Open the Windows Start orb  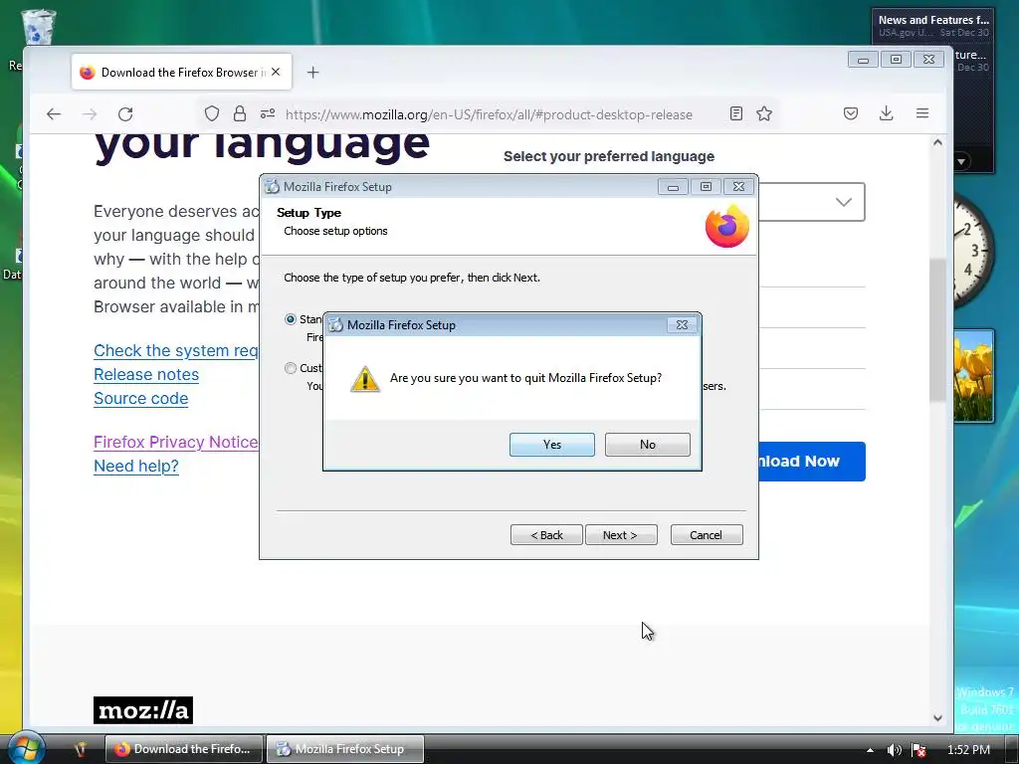(26, 748)
